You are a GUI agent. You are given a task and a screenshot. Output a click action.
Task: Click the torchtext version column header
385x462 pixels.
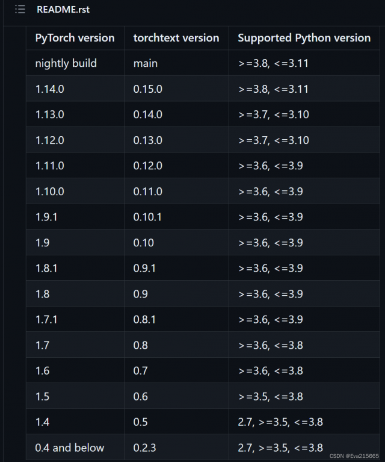[176, 38]
